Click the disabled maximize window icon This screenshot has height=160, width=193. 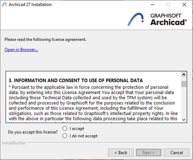pyautogui.click(x=168, y=5)
